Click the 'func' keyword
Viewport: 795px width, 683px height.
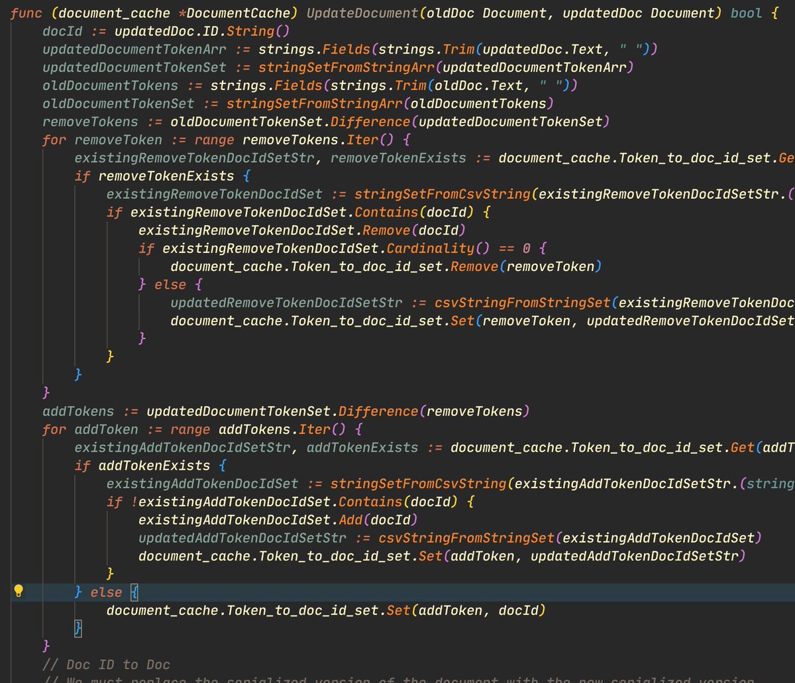coord(26,14)
